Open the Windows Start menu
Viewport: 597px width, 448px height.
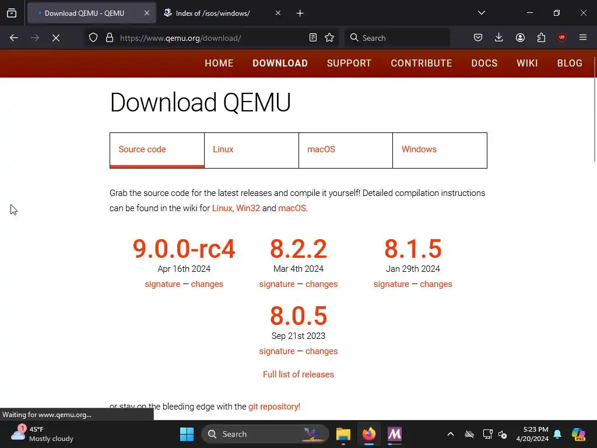[187, 434]
